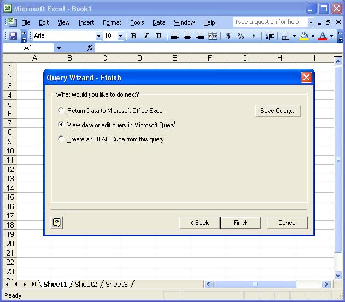Expand the Formatting toolbar options chevron
Image resolution: width=345 pixels, height=302 pixels.
340,36
